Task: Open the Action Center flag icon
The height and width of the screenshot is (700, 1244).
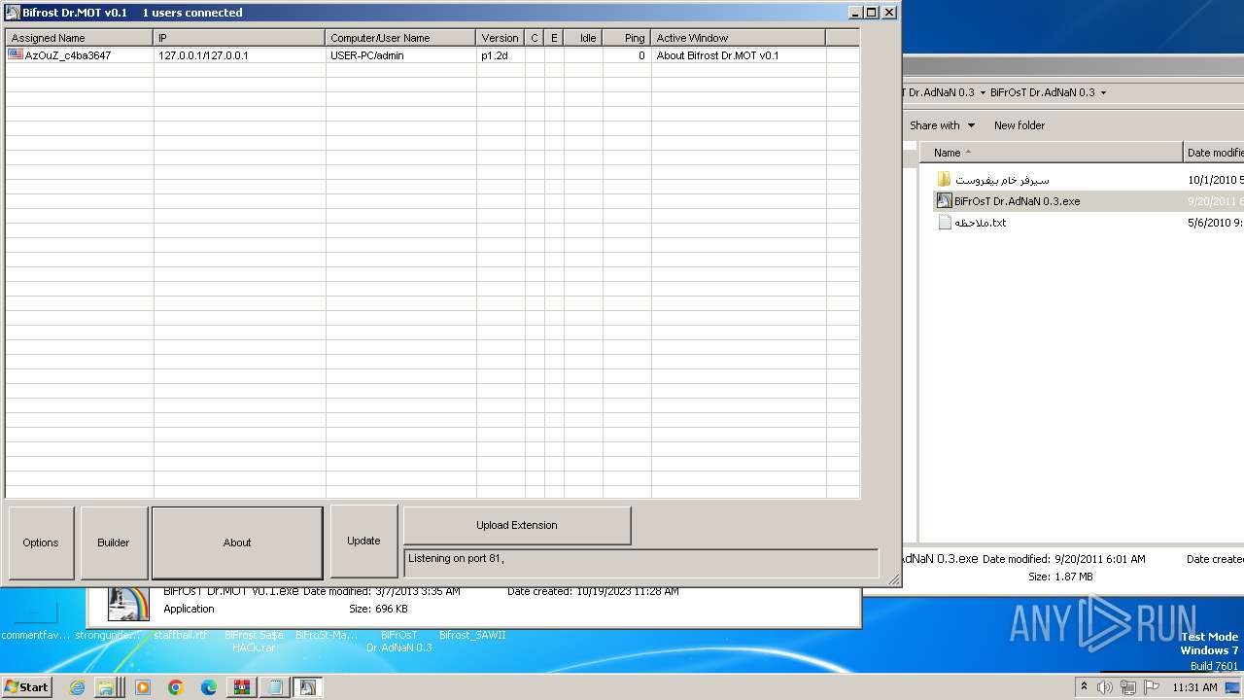Action: (x=1152, y=687)
